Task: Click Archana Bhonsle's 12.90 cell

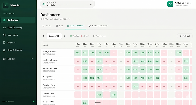Action: [85, 61]
